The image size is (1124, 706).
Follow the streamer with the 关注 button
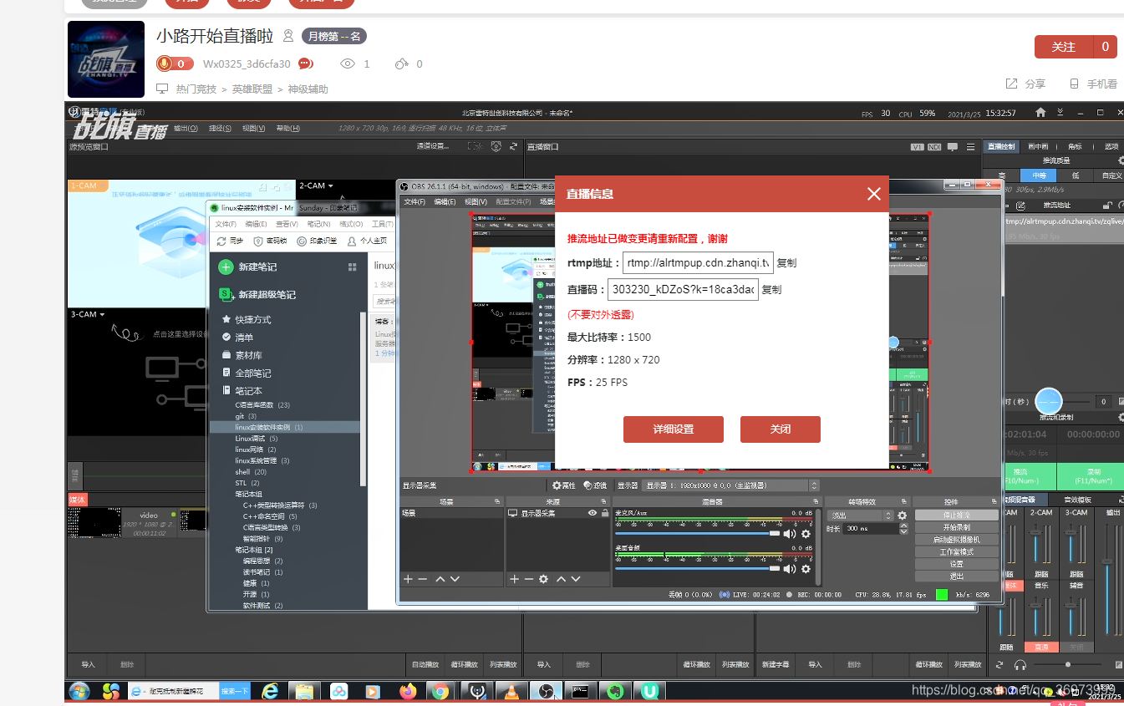coord(1063,47)
